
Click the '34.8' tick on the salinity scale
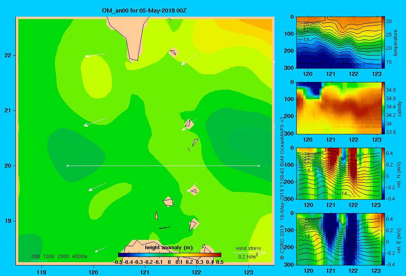391,90
